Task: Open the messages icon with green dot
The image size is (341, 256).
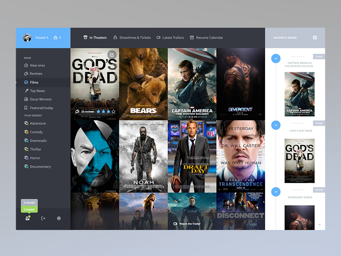Action: tap(28, 218)
